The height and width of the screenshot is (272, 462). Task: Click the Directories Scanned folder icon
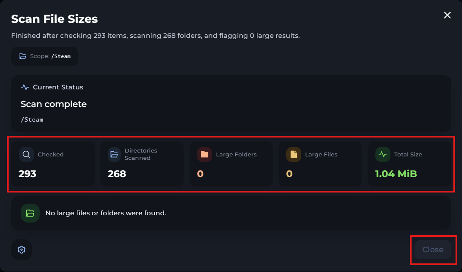click(x=115, y=154)
